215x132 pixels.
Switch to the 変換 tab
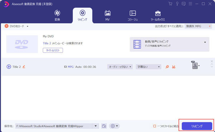point(57,15)
